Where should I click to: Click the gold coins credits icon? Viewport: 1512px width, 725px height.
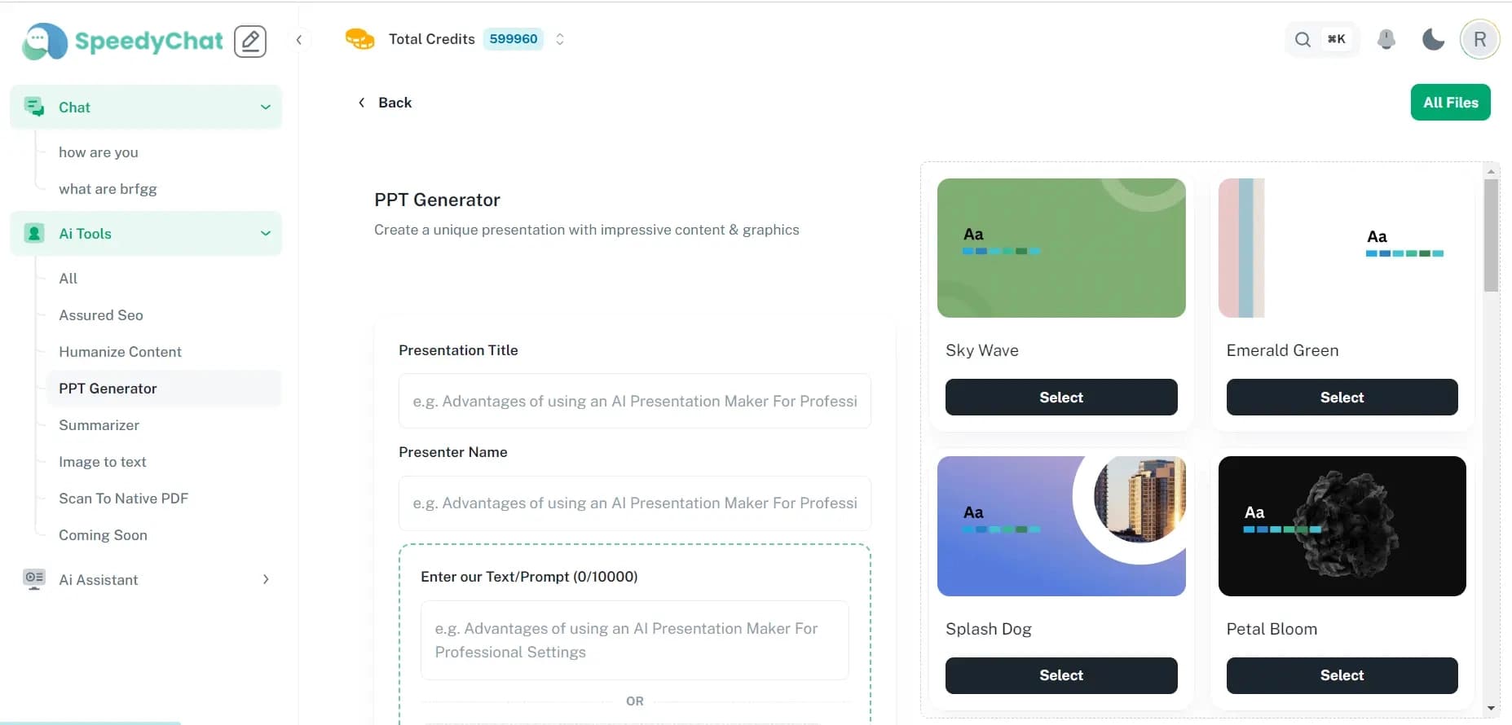point(359,39)
